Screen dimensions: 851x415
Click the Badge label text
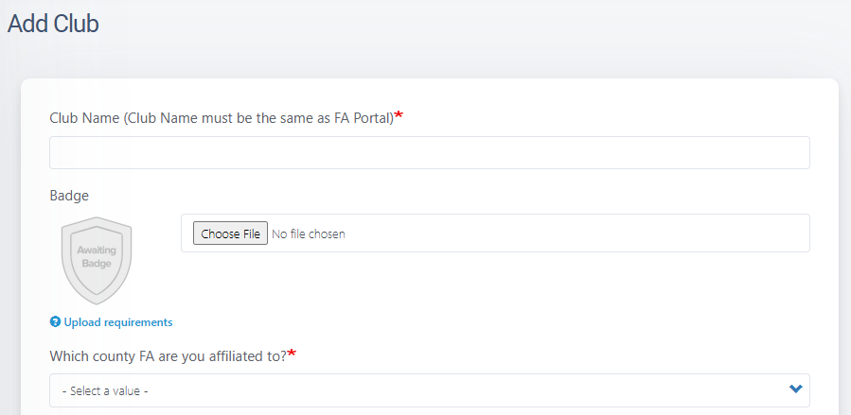[x=69, y=196]
